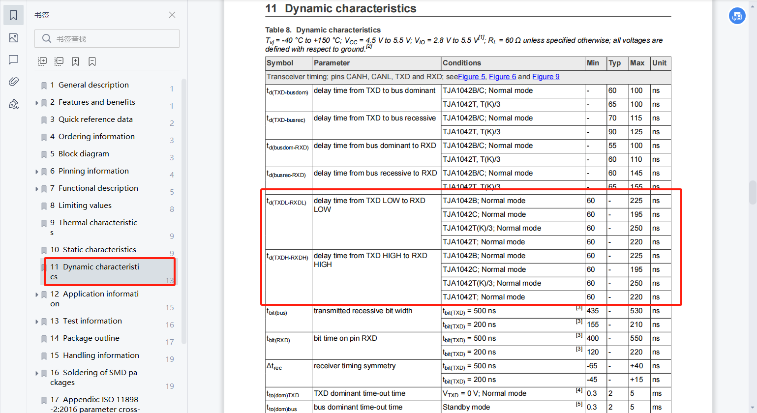Go to Block diagram bookmark
The width and height of the screenshot is (757, 413).
(x=80, y=153)
